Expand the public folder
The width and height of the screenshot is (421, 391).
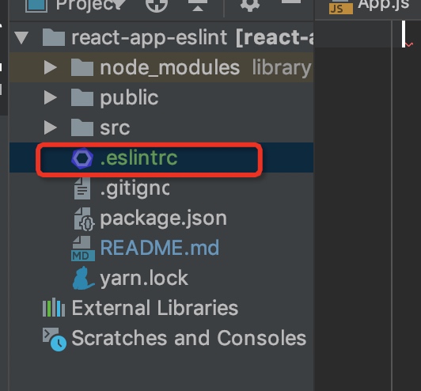[50, 97]
